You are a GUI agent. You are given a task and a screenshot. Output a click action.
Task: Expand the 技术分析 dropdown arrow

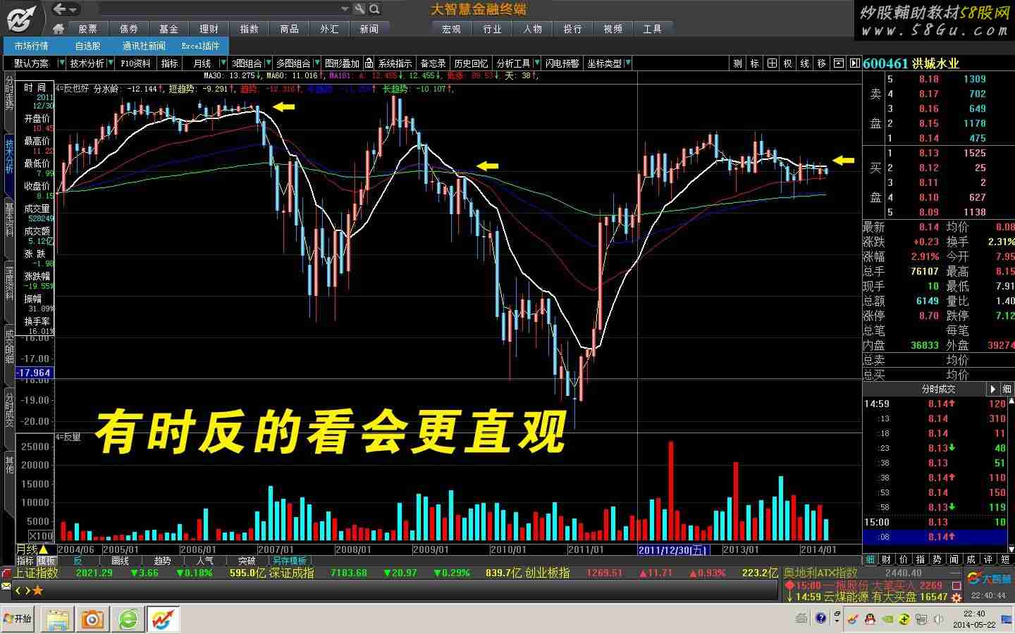click(111, 63)
